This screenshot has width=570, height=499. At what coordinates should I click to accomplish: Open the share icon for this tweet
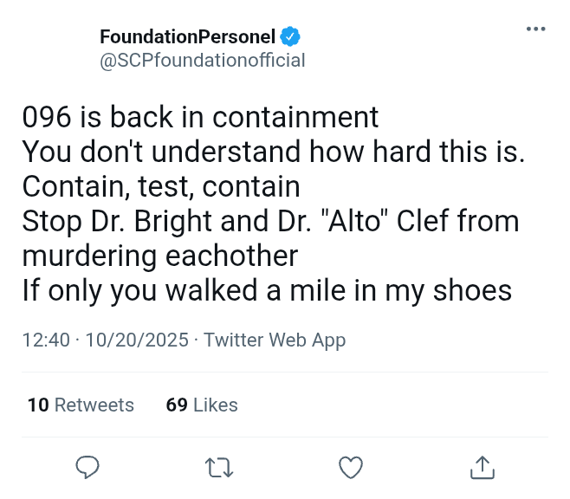[483, 468]
